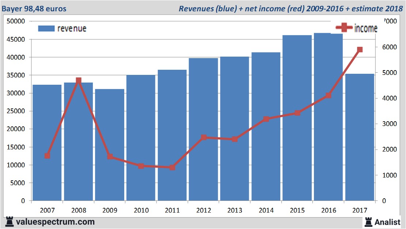Click the 10000 left axis value
The width and height of the screenshot is (406, 229).
16,165
